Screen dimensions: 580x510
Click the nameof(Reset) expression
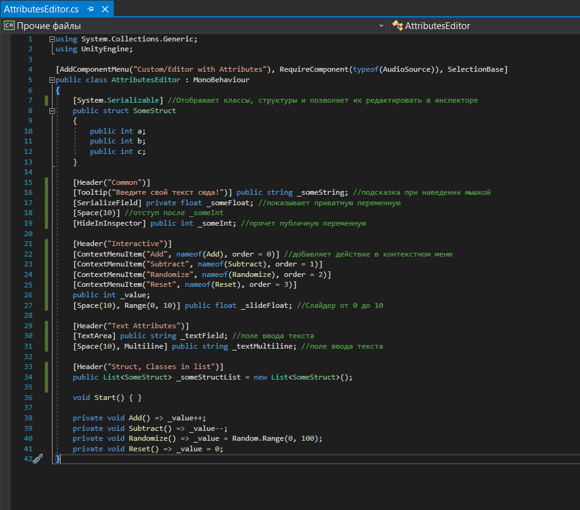213,284
